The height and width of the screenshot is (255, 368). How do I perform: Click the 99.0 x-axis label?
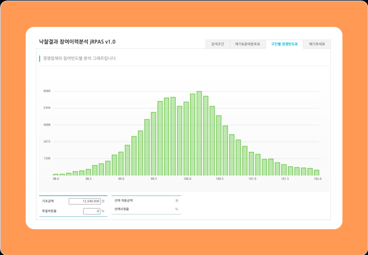pyautogui.click(x=121, y=179)
